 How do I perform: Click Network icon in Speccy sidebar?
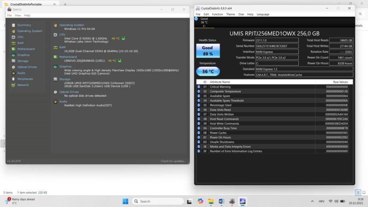[13, 85]
